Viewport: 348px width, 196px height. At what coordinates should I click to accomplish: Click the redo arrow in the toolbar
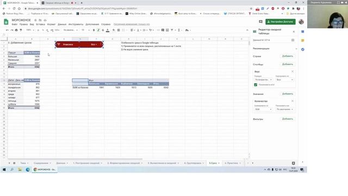click(12, 30)
